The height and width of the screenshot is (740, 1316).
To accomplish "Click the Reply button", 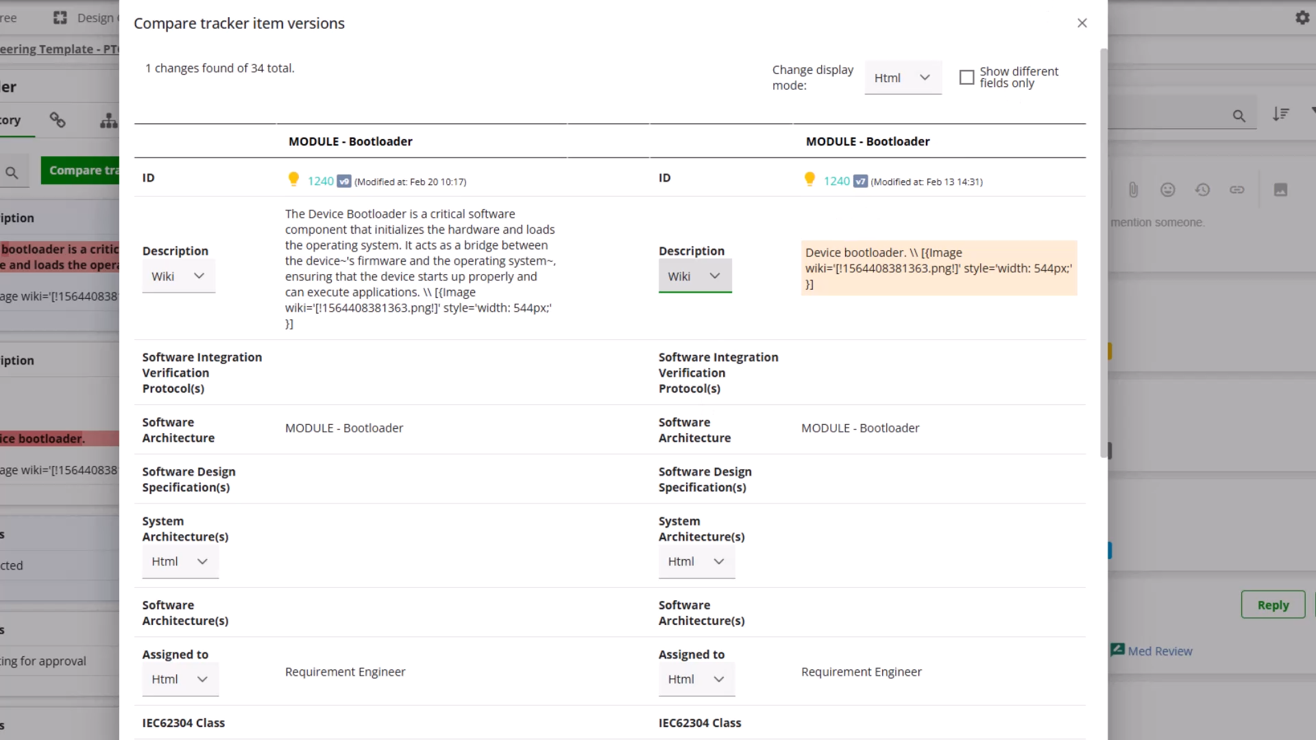I will click(x=1272, y=604).
